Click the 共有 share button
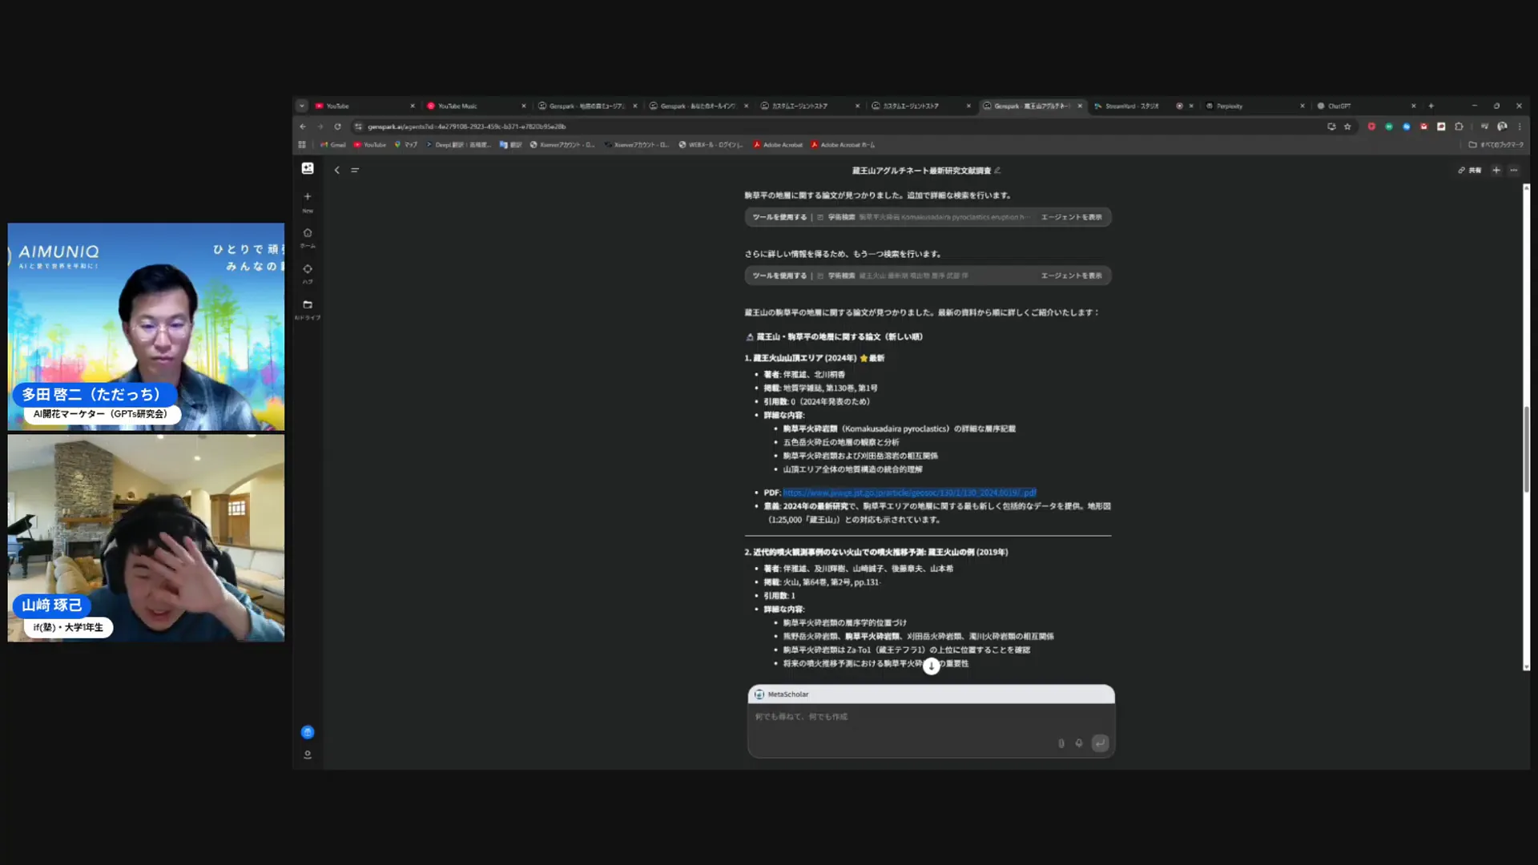 click(1470, 170)
